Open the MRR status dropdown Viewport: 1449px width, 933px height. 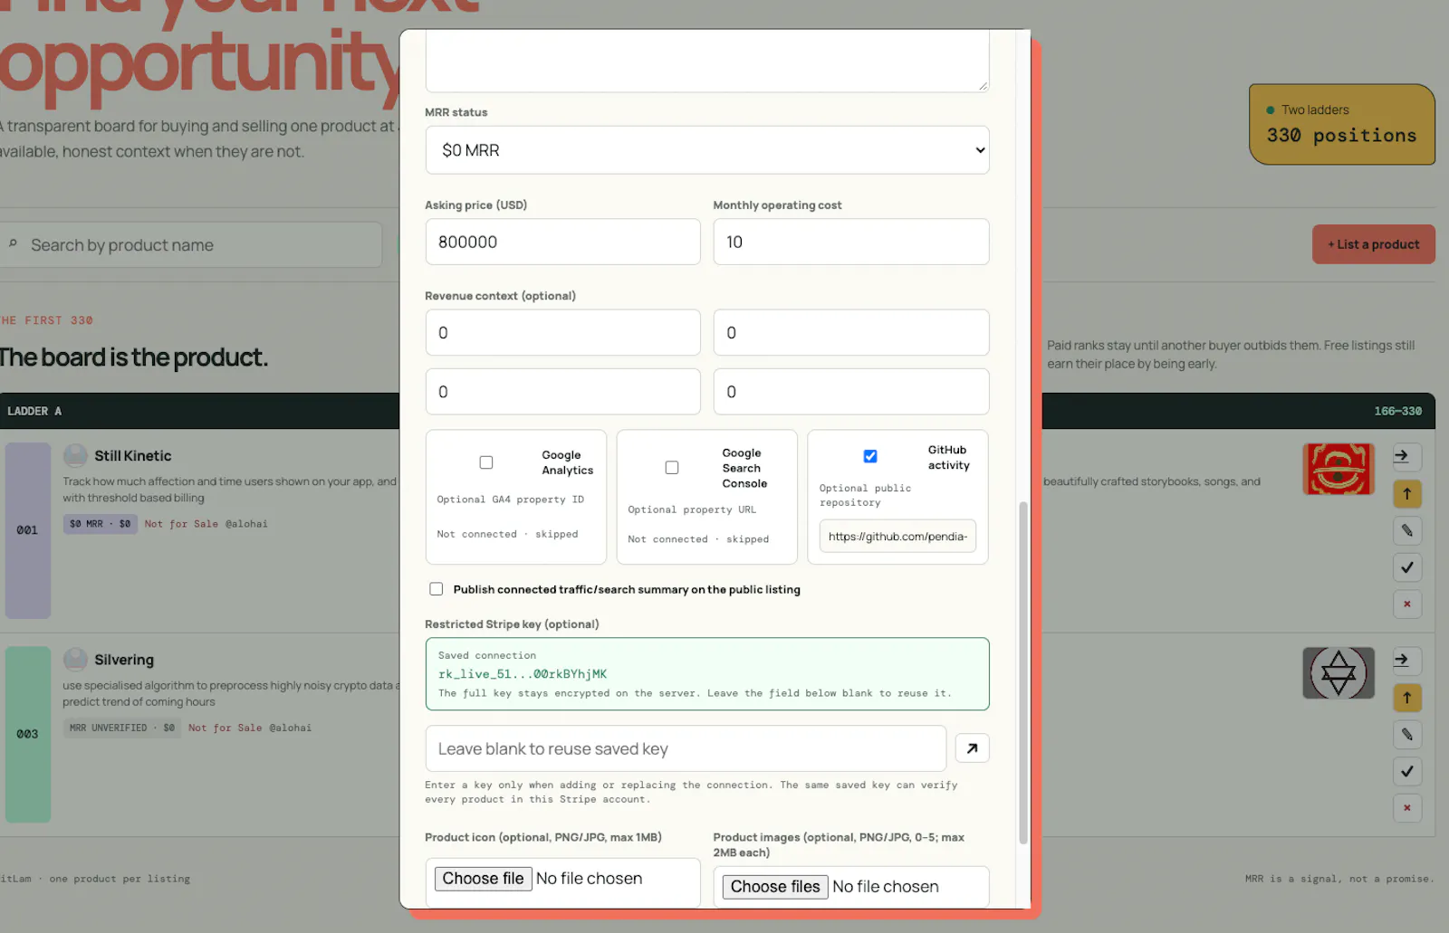707,150
